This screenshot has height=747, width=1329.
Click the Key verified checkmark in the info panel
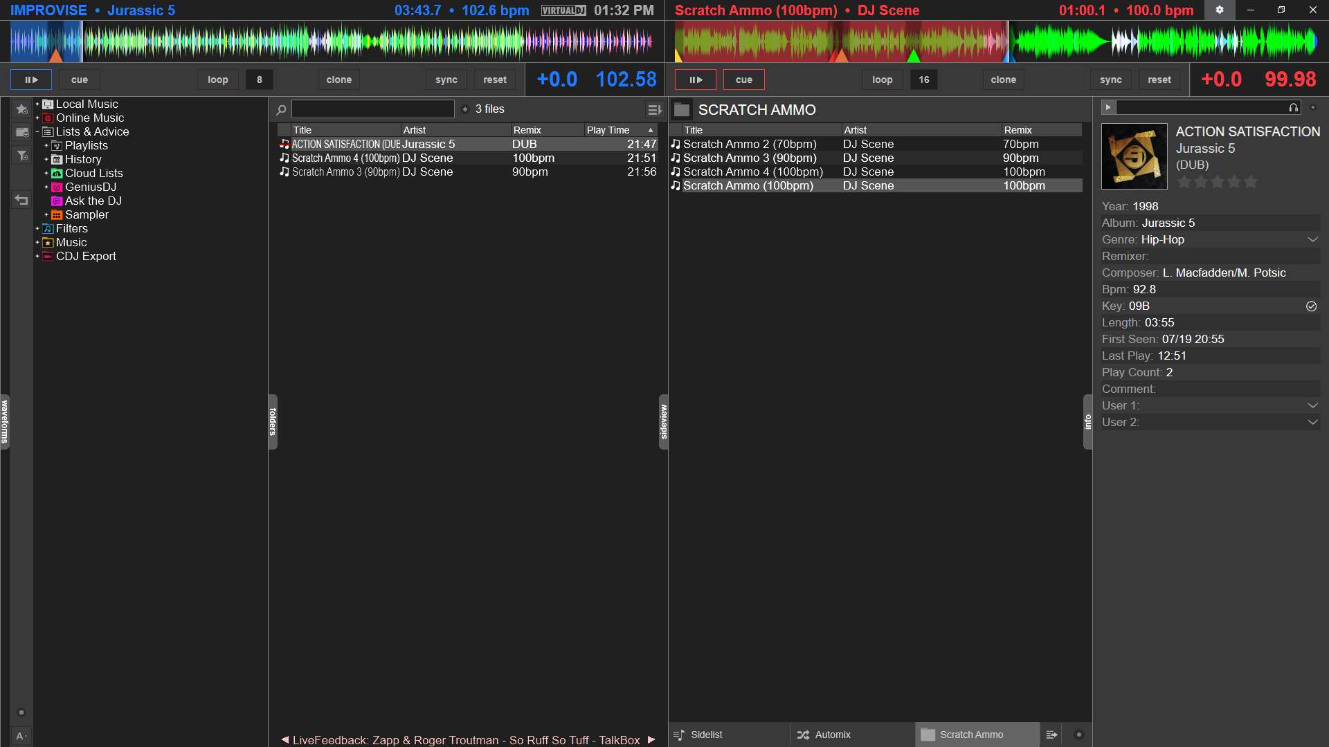pyautogui.click(x=1311, y=306)
